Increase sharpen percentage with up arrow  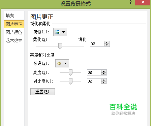[x=107, y=42]
